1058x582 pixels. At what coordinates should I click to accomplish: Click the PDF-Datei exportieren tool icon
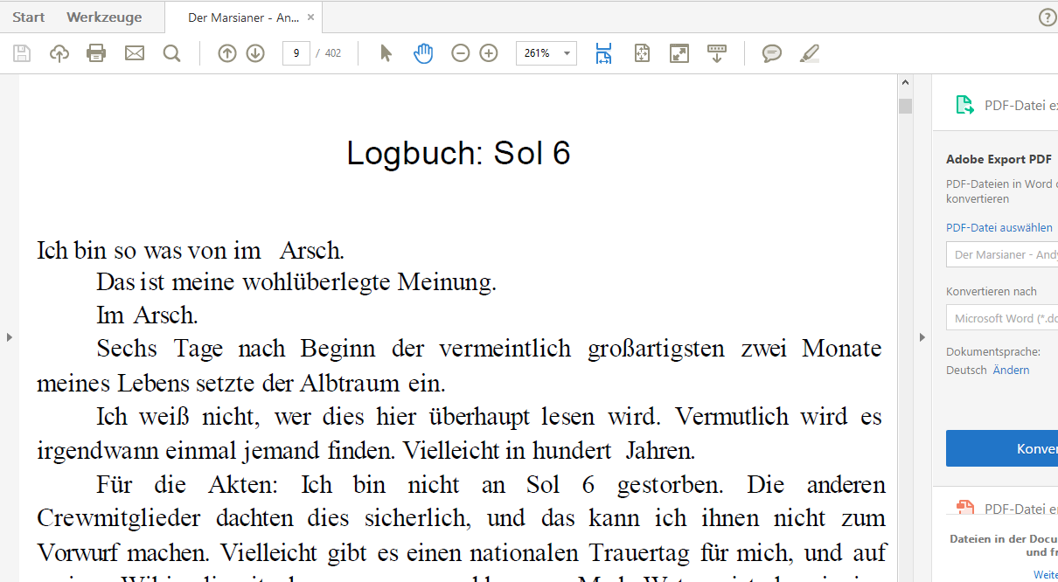click(964, 106)
